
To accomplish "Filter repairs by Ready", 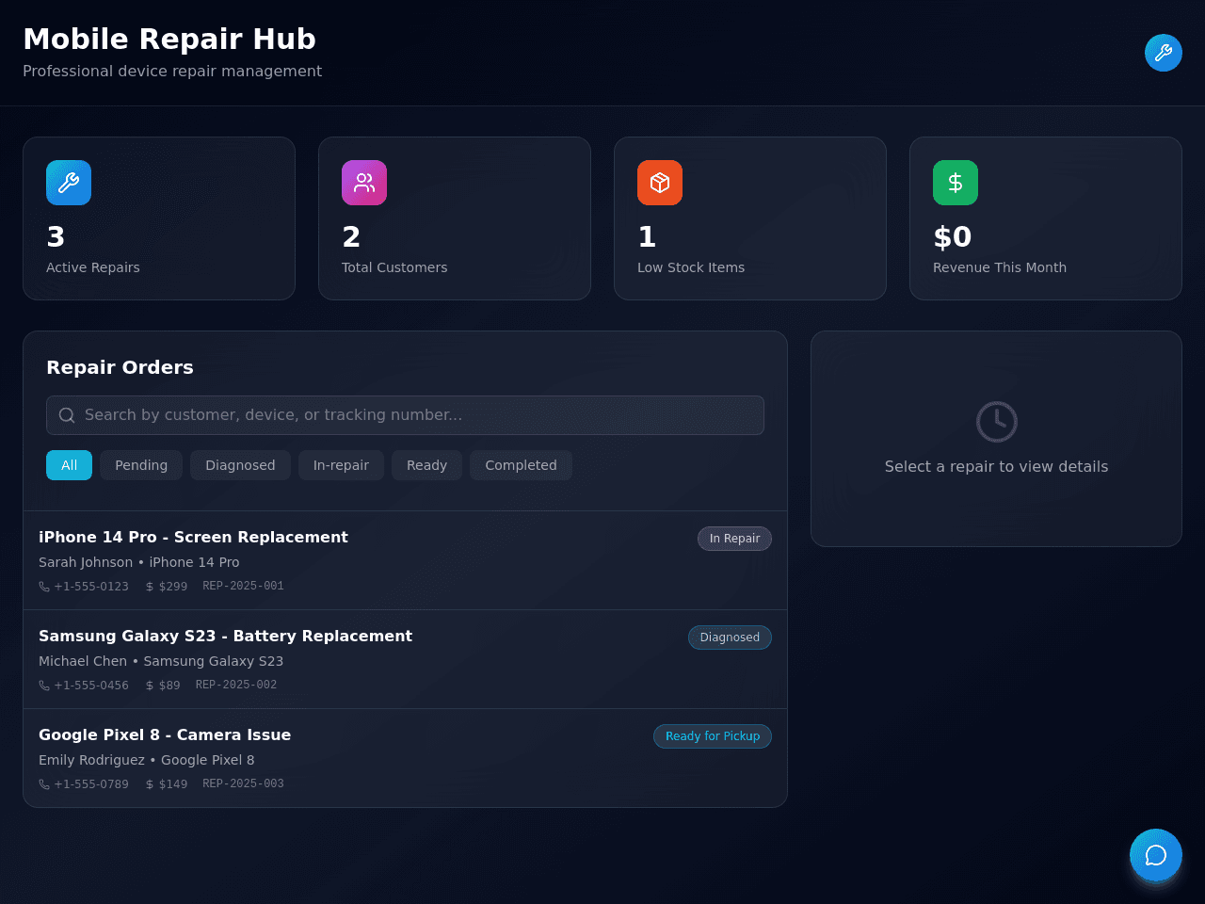I will point(426,465).
